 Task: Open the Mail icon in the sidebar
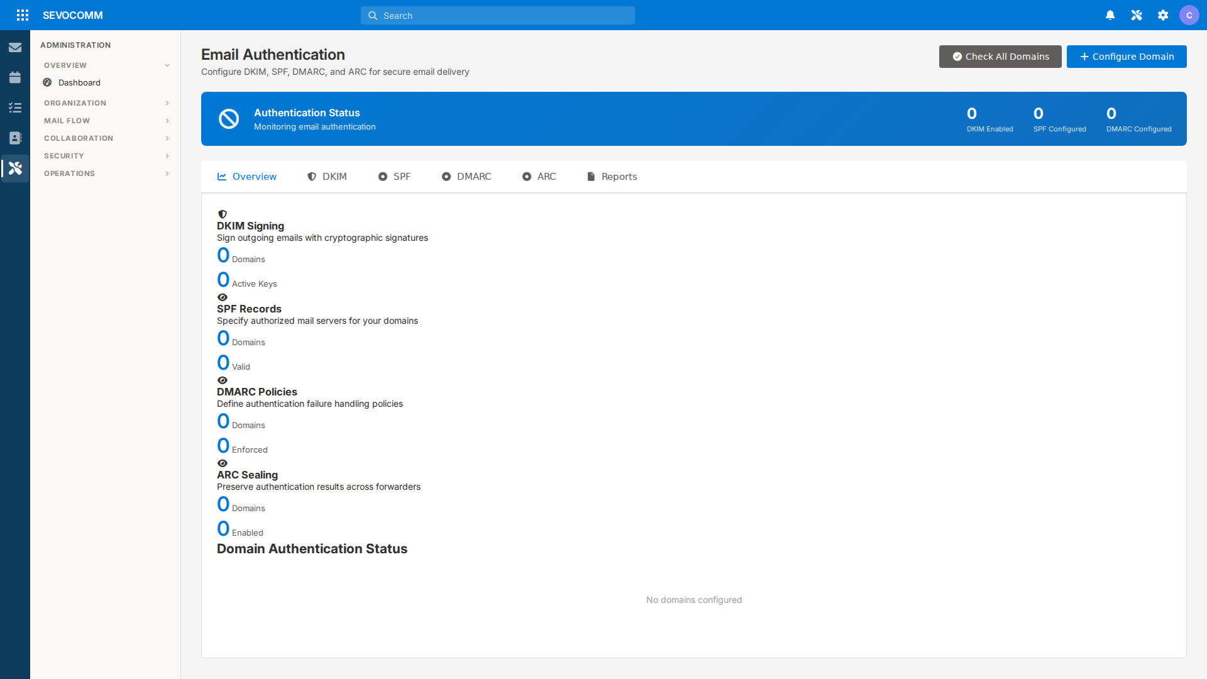[x=15, y=47]
